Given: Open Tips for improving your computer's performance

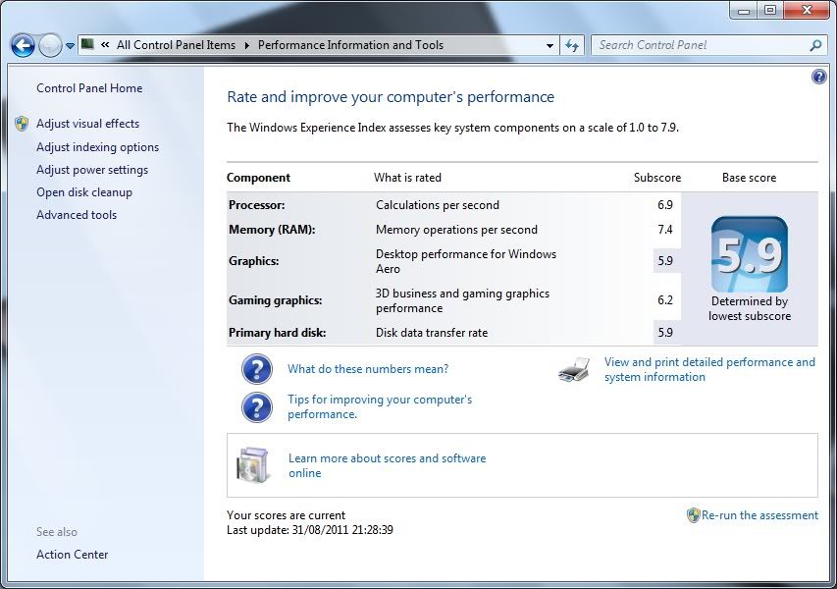Looking at the screenshot, I should (x=380, y=407).
